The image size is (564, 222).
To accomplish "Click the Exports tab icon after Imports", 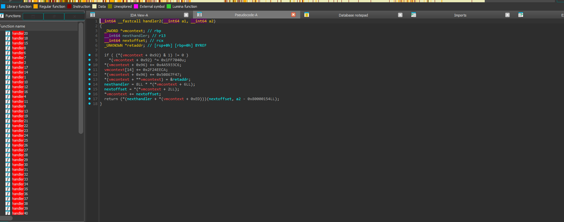I will coord(521,15).
